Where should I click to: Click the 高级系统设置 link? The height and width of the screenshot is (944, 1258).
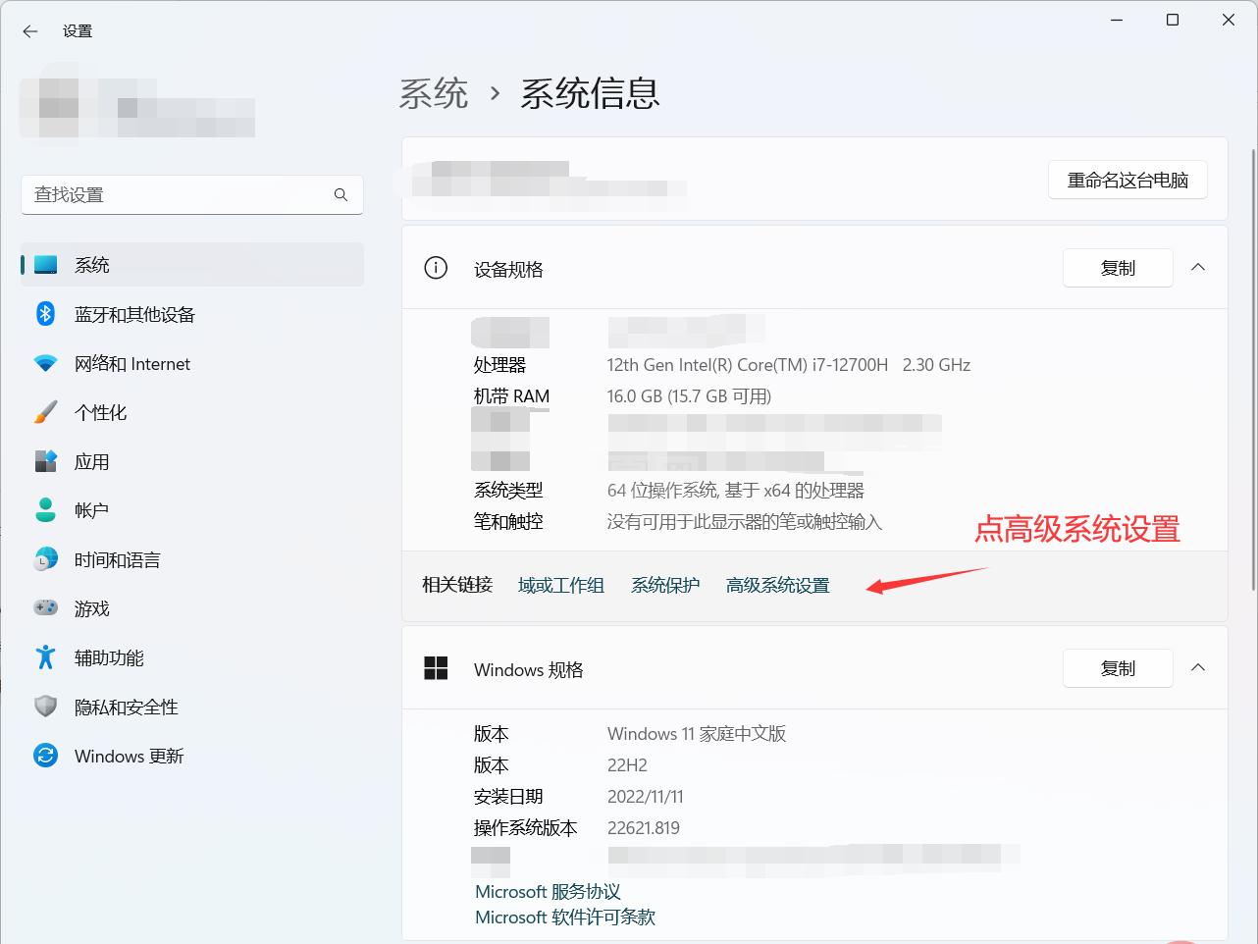[x=778, y=586]
